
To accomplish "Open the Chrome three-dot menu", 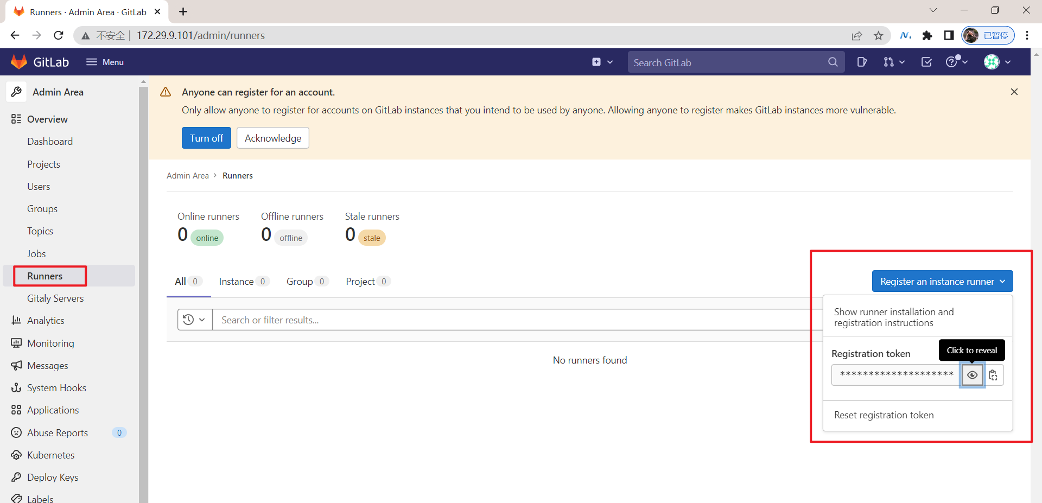I will (x=1027, y=35).
